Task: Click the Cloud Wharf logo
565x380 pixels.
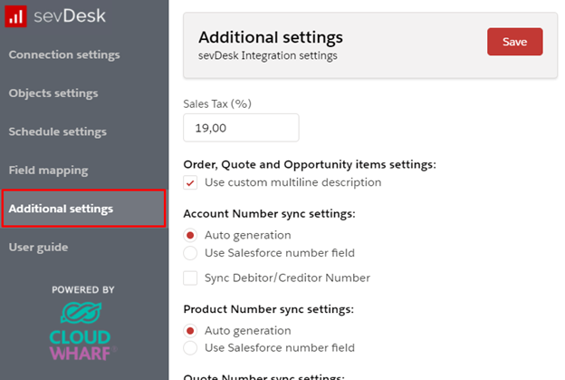Action: (83, 333)
